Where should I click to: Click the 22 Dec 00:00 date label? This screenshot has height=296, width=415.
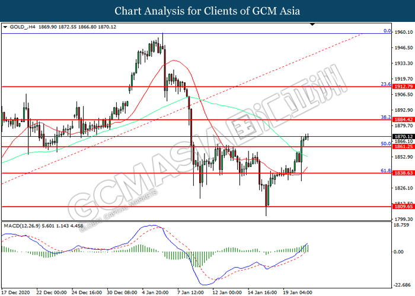(52, 292)
